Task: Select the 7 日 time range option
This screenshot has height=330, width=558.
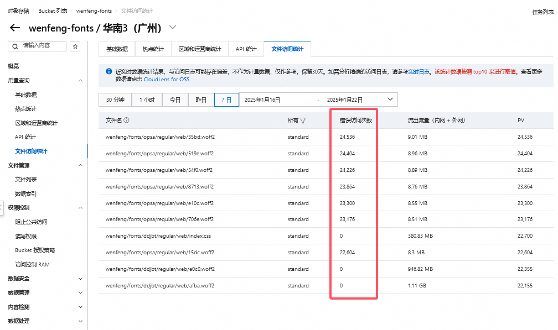Action: 226,100
